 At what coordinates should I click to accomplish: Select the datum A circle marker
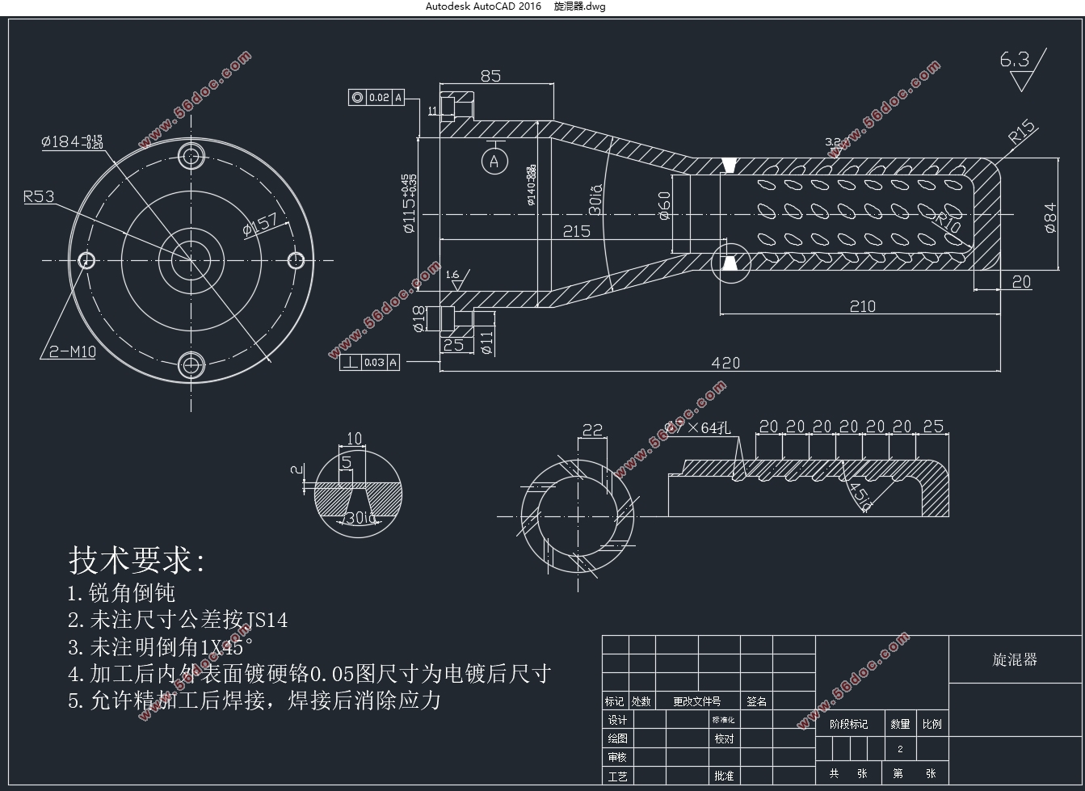(494, 161)
